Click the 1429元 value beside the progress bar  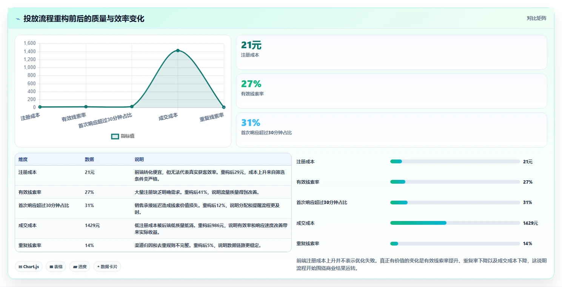(530, 223)
